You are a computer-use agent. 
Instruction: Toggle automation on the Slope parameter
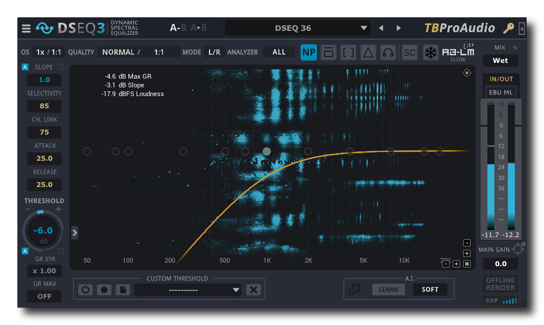pyautogui.click(x=25, y=67)
